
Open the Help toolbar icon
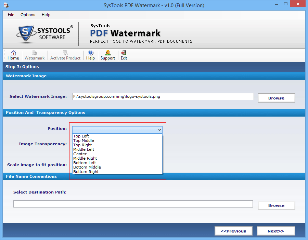(90, 55)
